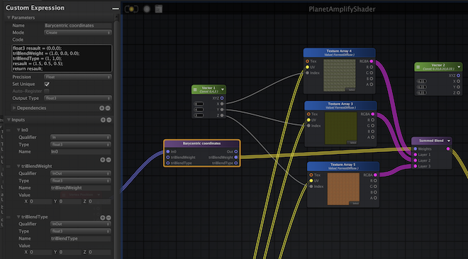Open triBlendWeight Qualifier dropdown
Viewport: 468px width, 259px height.
tap(81, 174)
